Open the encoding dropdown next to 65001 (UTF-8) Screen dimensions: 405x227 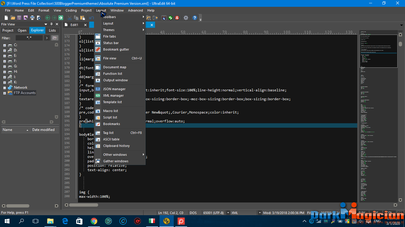[228, 213]
